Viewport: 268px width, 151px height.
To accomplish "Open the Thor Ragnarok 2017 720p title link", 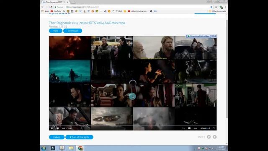I will (87, 23).
